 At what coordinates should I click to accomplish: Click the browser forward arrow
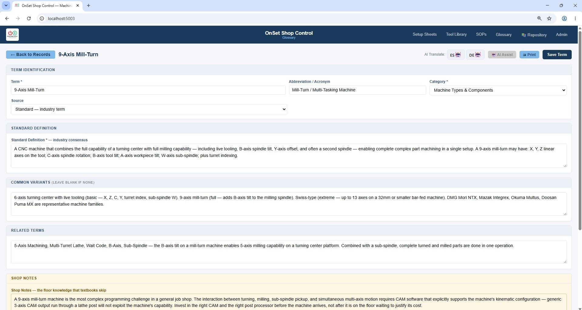click(18, 18)
